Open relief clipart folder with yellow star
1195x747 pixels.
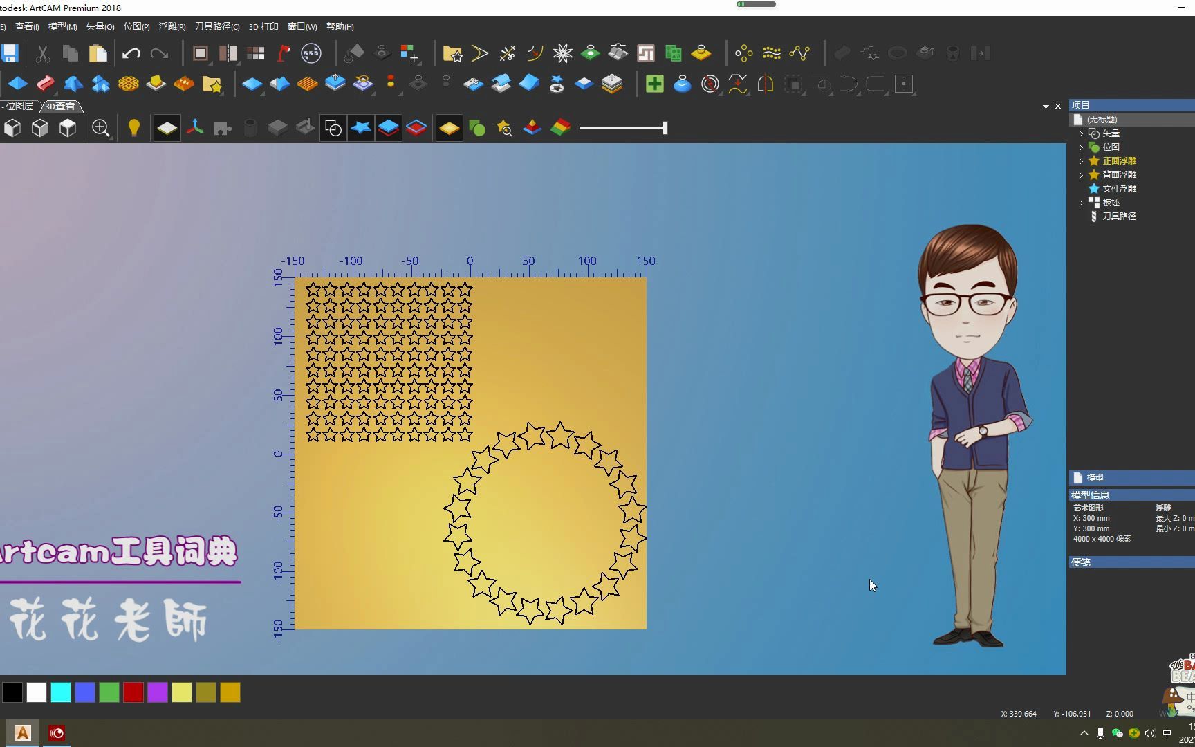(x=212, y=84)
